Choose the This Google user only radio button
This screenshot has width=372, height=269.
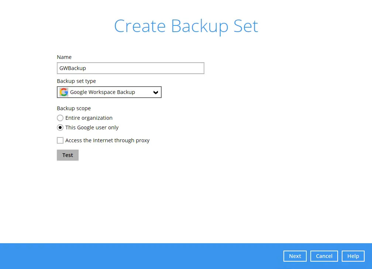(60, 127)
